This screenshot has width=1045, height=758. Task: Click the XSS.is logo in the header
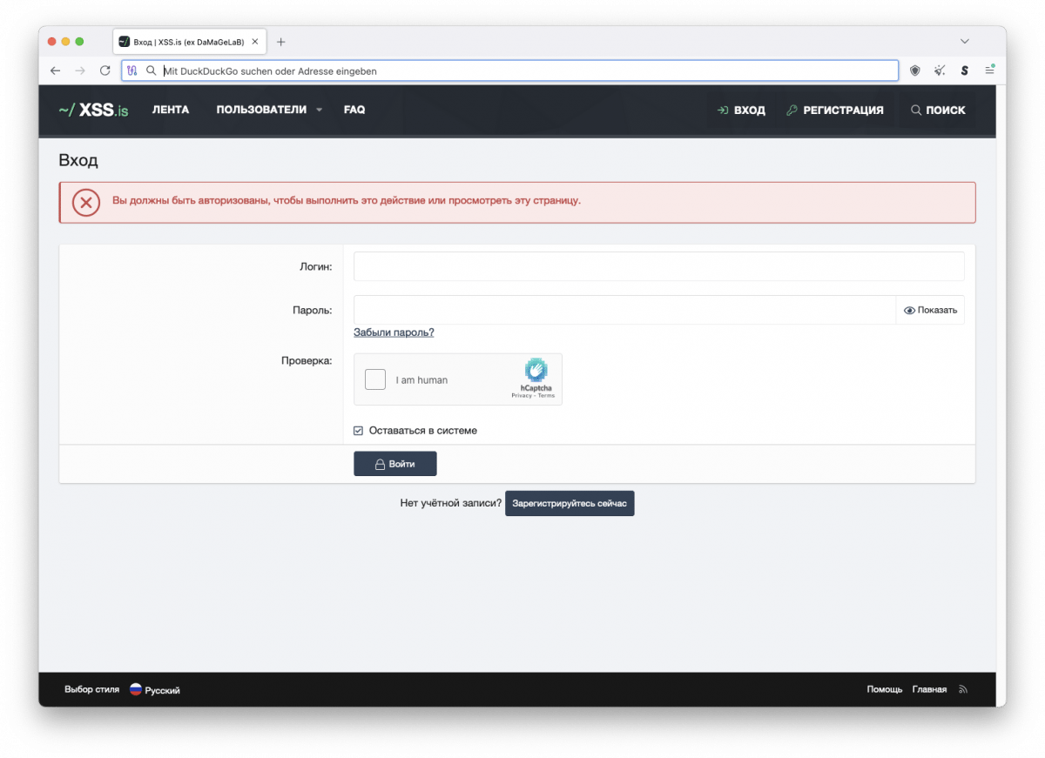pos(93,111)
